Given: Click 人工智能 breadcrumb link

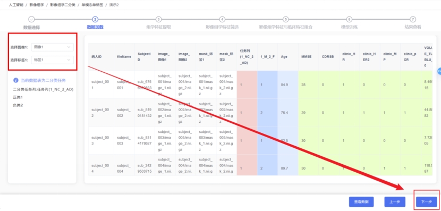Looking at the screenshot, I should point(16,5).
